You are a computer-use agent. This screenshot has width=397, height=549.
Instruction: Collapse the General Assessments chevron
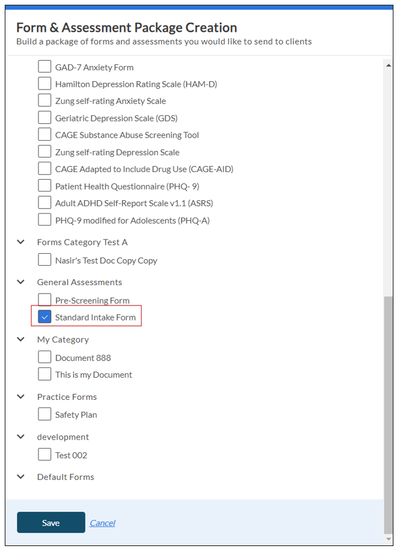point(21,282)
